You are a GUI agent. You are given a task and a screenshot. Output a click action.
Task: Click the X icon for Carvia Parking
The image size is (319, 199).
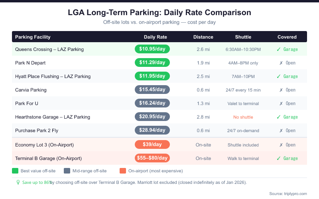point(281,90)
